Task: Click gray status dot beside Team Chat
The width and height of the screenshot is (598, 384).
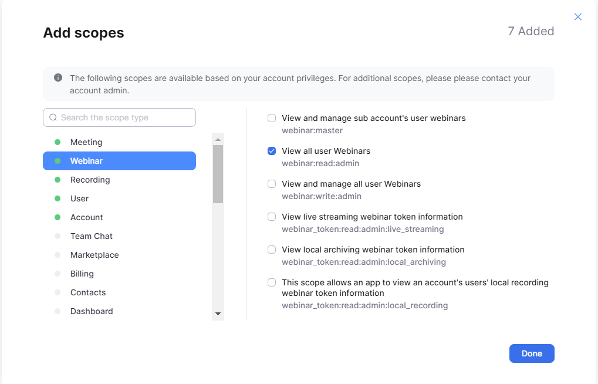Action: point(58,236)
